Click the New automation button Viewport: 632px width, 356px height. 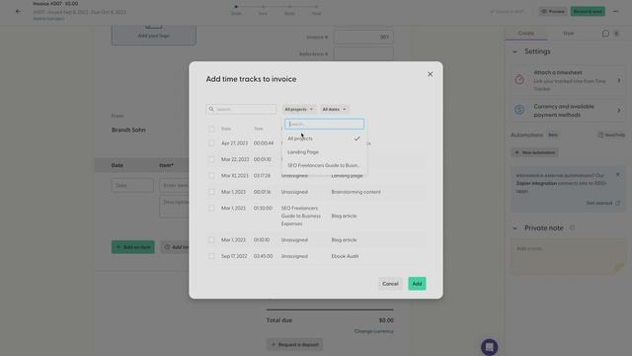[x=534, y=152]
